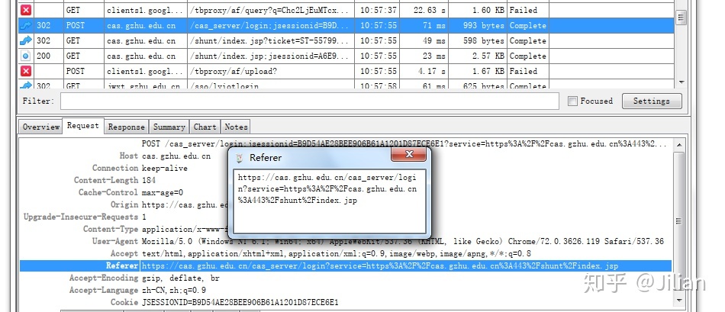Switch to the Response tab
The image size is (725, 312).
point(126,127)
